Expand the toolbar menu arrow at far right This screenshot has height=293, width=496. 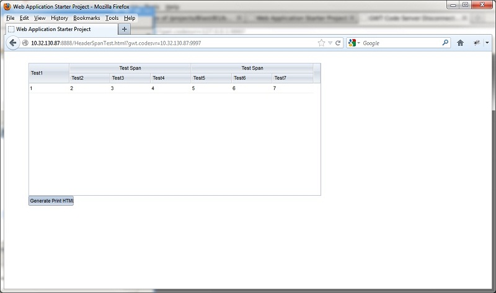(x=487, y=43)
